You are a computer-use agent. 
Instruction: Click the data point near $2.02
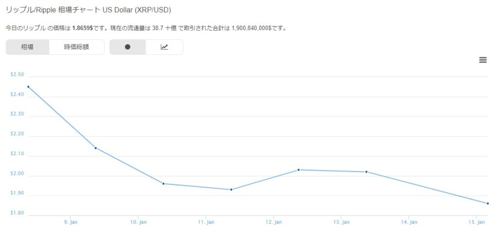(366, 172)
